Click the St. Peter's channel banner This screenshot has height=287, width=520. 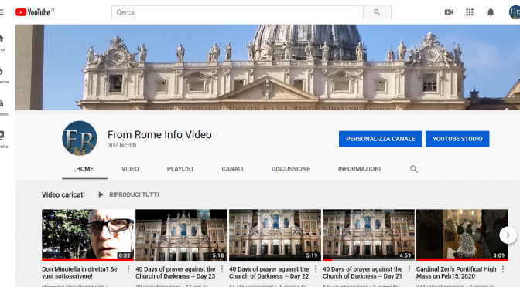point(268,67)
